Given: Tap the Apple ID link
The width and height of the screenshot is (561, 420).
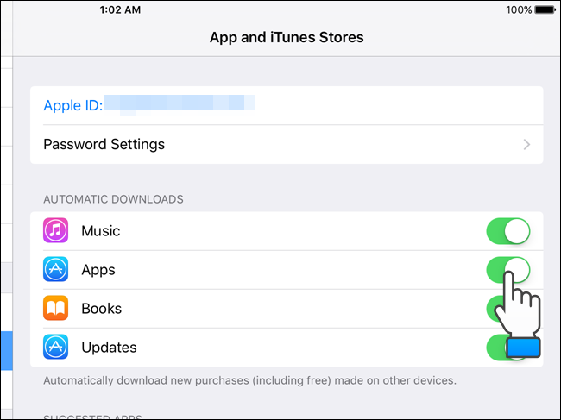Looking at the screenshot, I should coord(73,105).
